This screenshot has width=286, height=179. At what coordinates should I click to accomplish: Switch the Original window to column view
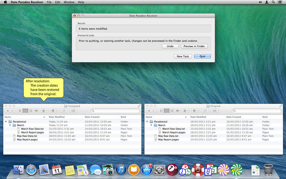172,111
